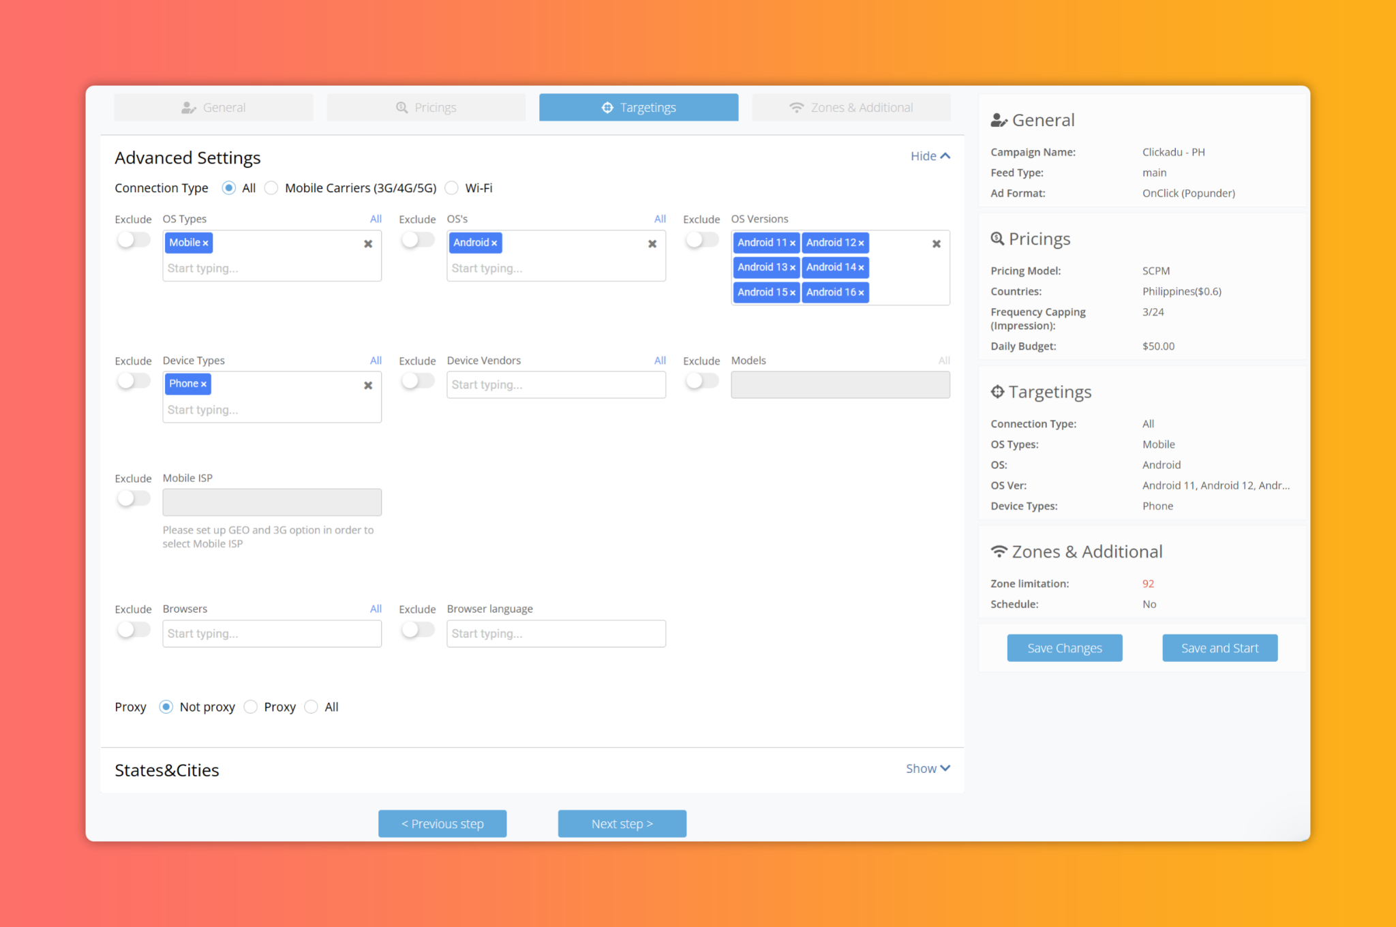Clear all OS Versions with the X icon
This screenshot has width=1396, height=927.
point(937,243)
